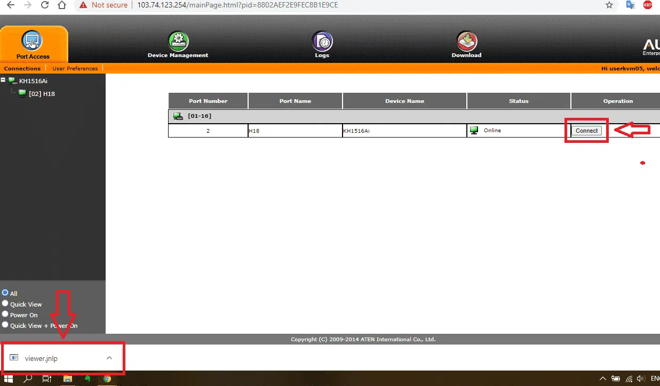This screenshot has width=660, height=386.
Task: Click the AdBlock Plus extension icon
Action: pyautogui.click(x=648, y=5)
